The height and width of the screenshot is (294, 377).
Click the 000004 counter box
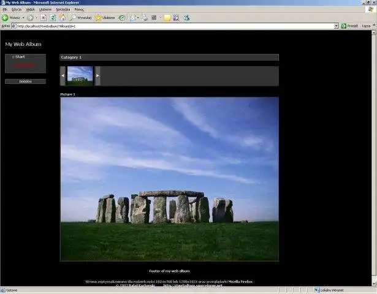pos(26,81)
